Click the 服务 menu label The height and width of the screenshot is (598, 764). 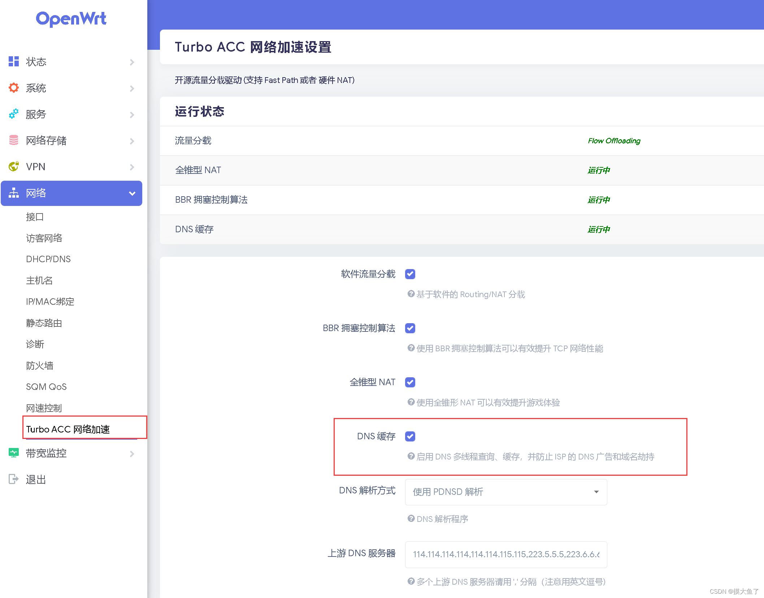point(36,114)
